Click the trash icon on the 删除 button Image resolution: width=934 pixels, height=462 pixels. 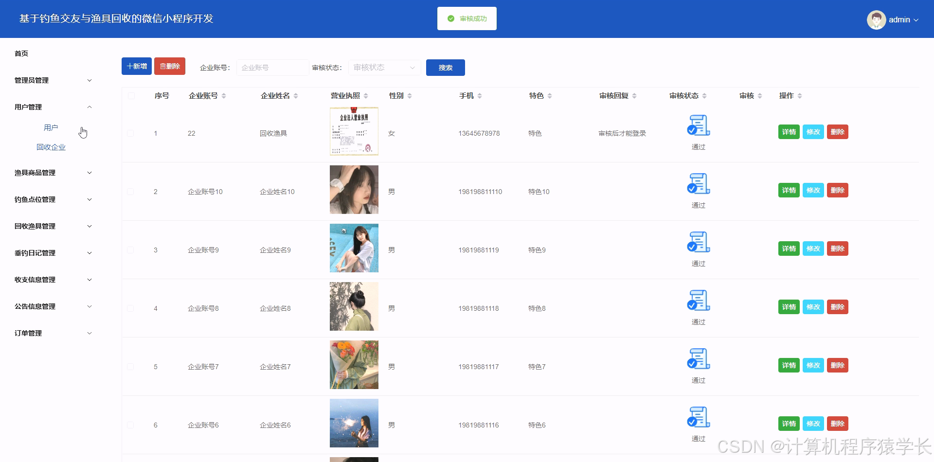click(163, 66)
